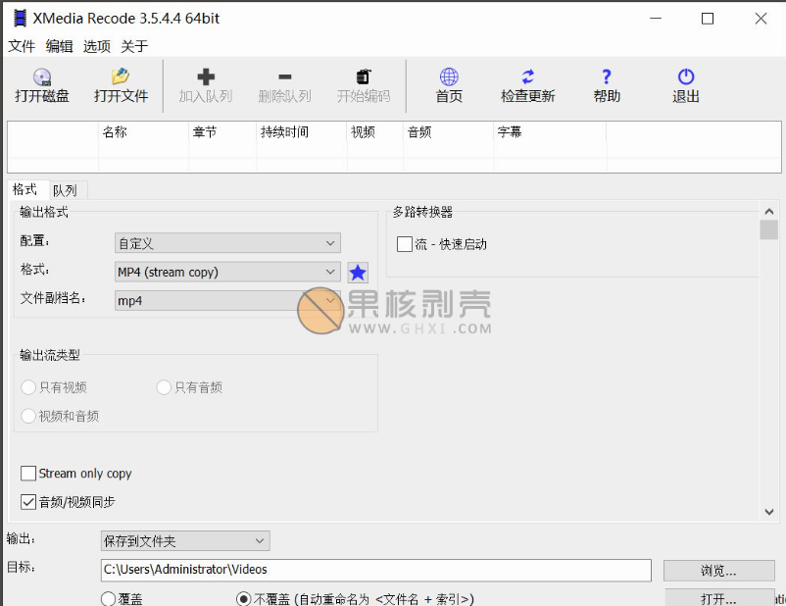Image resolution: width=786 pixels, height=606 pixels.
Task: Click the 章节 column header
Action: pos(222,132)
